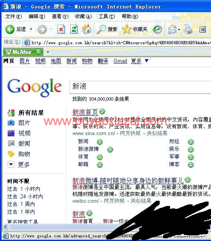This screenshot has width=211, height=241.
Task: Click the camera icon beside 图片
Action: click(x=11, y=123)
